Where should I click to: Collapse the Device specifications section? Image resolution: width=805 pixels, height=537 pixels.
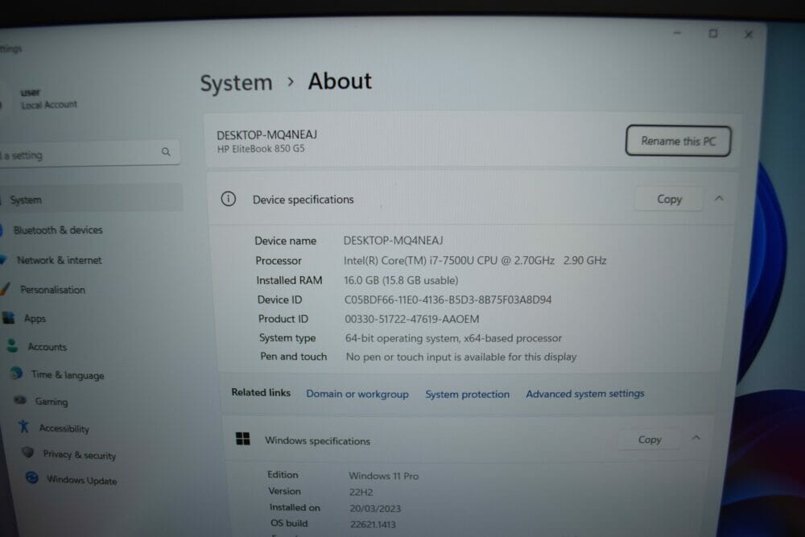point(719,199)
